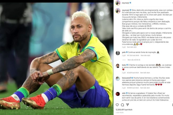
Task: Show translation of neymarjr's caption
Action: [132, 47]
